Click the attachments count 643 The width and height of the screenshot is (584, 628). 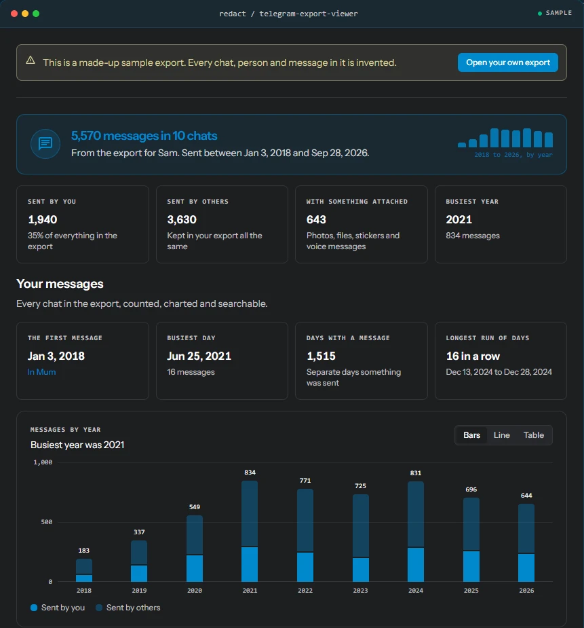[316, 219]
